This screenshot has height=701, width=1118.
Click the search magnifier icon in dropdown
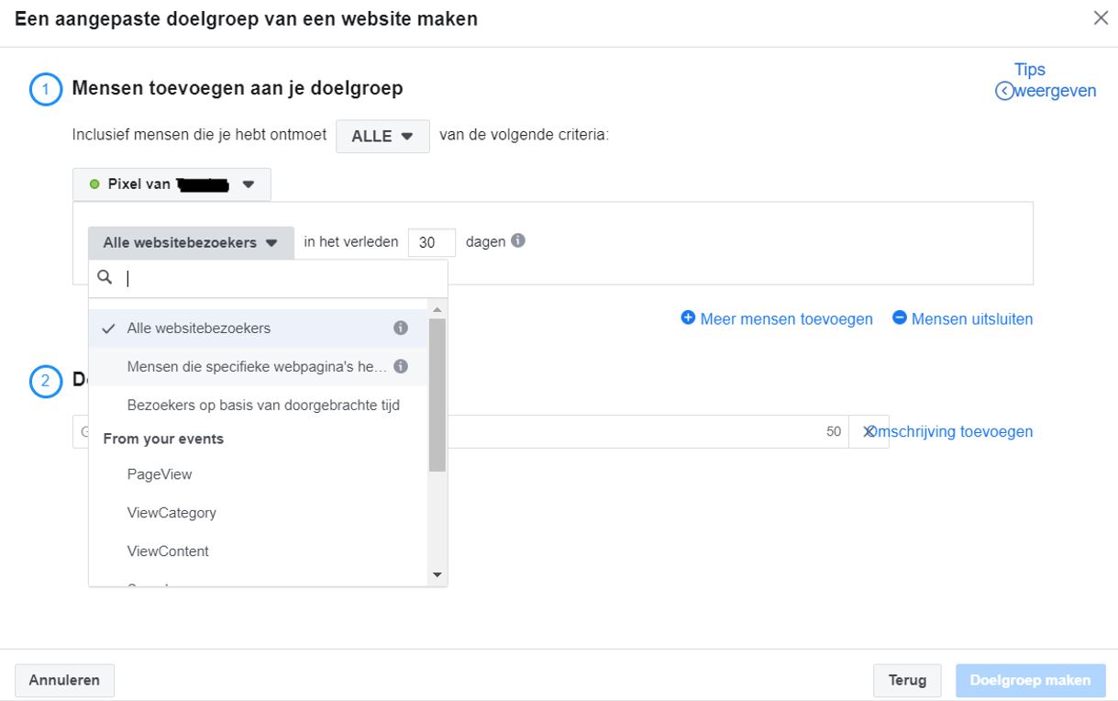pyautogui.click(x=105, y=277)
